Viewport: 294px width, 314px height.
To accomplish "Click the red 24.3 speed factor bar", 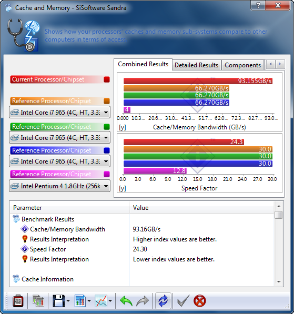I will tap(184, 142).
